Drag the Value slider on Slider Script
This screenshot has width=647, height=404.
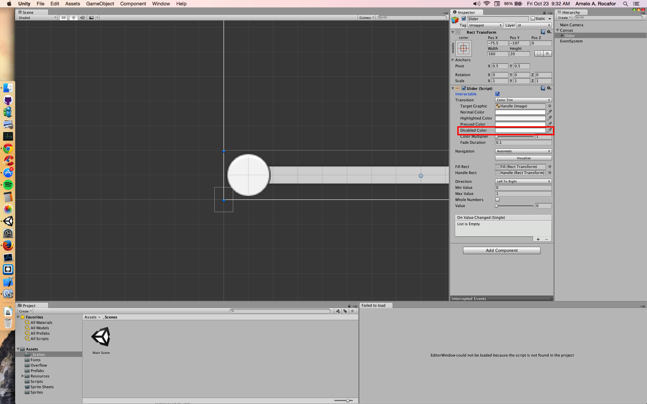click(x=497, y=205)
